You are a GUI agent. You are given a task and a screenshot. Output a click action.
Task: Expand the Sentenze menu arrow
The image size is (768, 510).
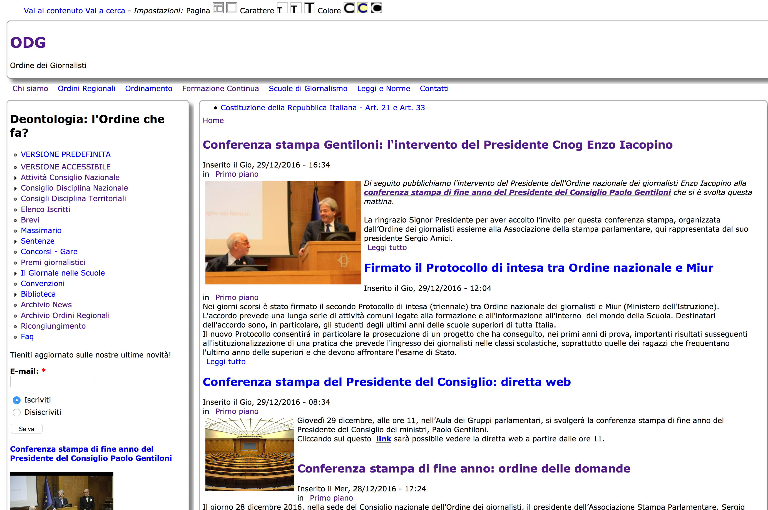(x=15, y=242)
